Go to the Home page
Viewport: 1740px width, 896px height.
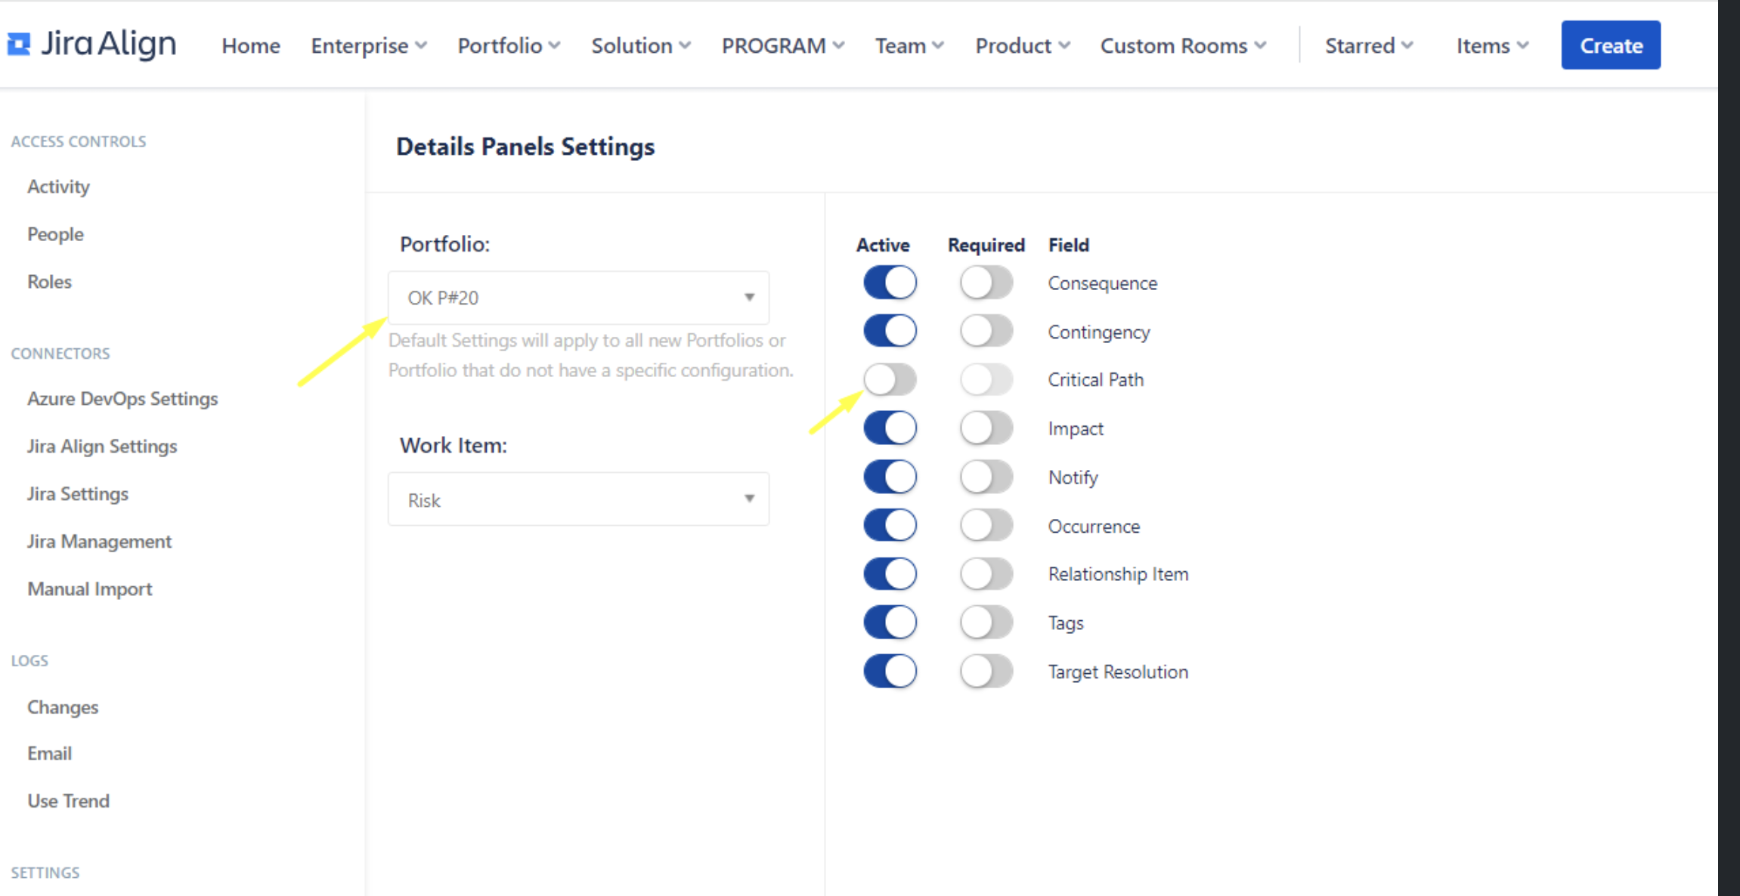click(250, 46)
